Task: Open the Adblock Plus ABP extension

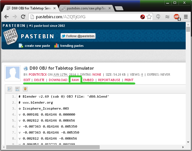Action: [177, 17]
